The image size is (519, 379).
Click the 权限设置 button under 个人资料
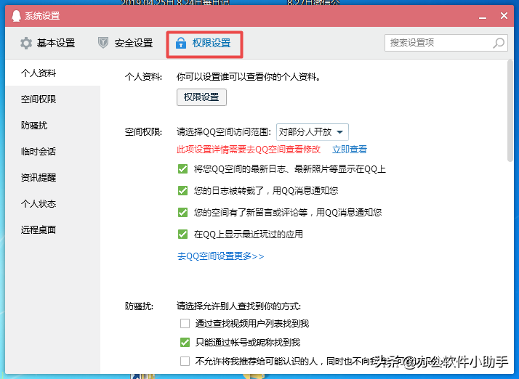point(201,97)
